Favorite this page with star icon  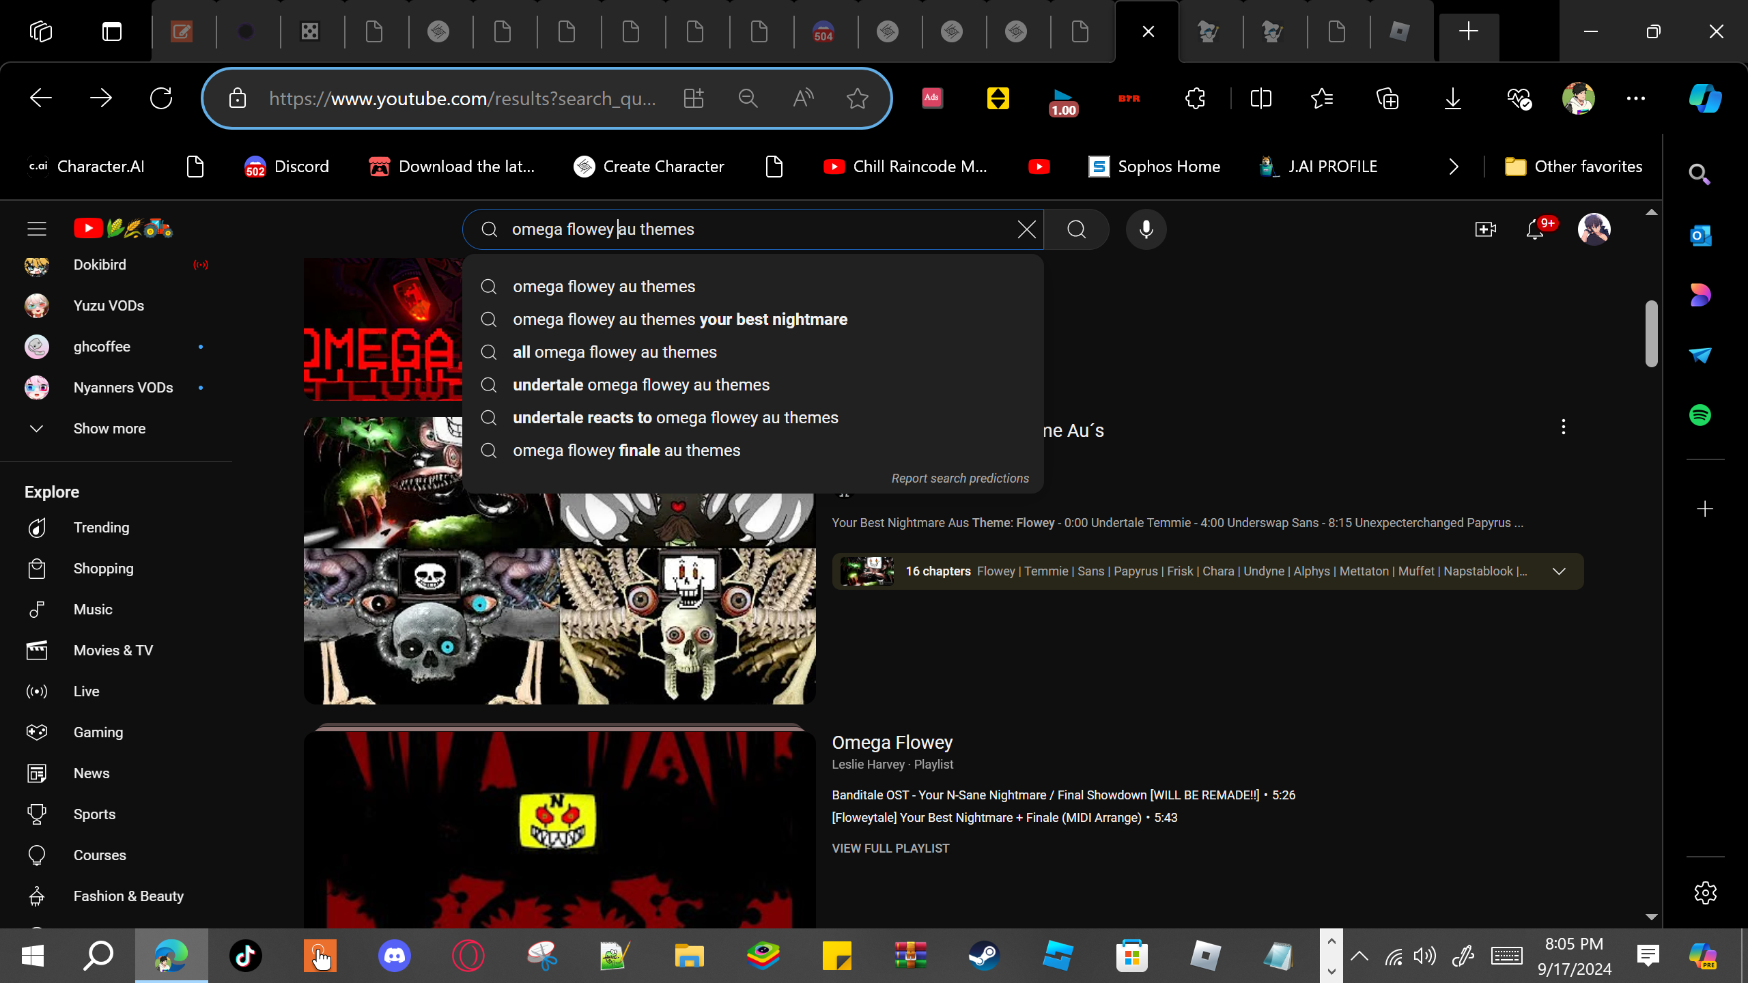pyautogui.click(x=857, y=99)
